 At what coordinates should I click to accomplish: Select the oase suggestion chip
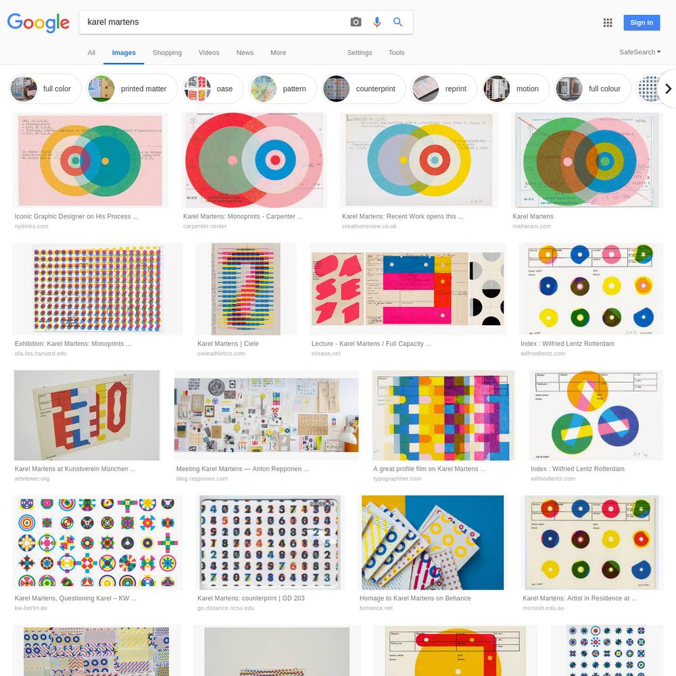[212, 89]
